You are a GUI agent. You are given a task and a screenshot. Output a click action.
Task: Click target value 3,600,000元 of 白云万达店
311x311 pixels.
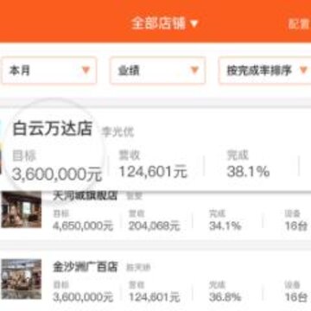click(57, 175)
